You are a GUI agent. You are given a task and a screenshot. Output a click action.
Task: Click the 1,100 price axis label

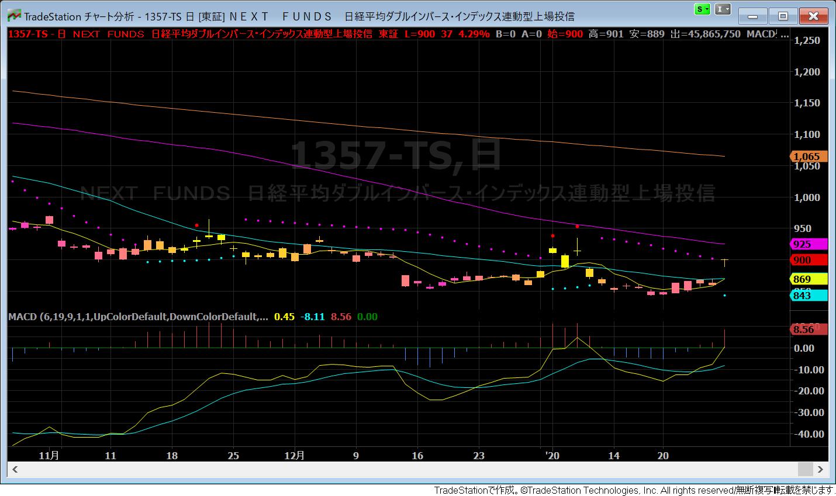(808, 134)
